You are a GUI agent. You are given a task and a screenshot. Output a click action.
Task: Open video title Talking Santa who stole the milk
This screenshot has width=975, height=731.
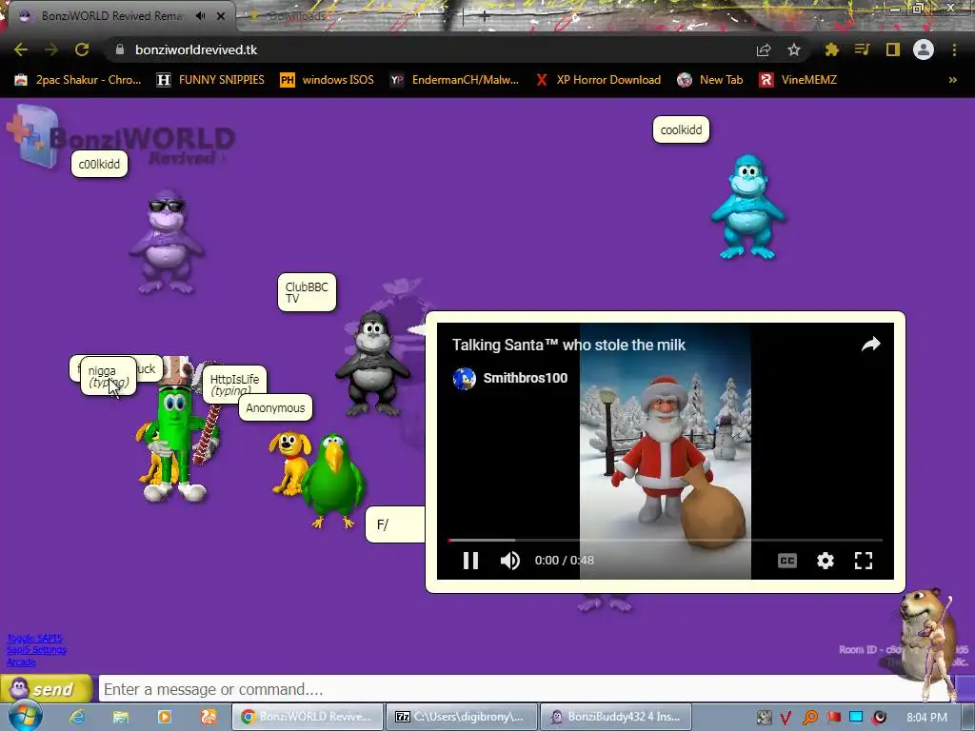[568, 345]
